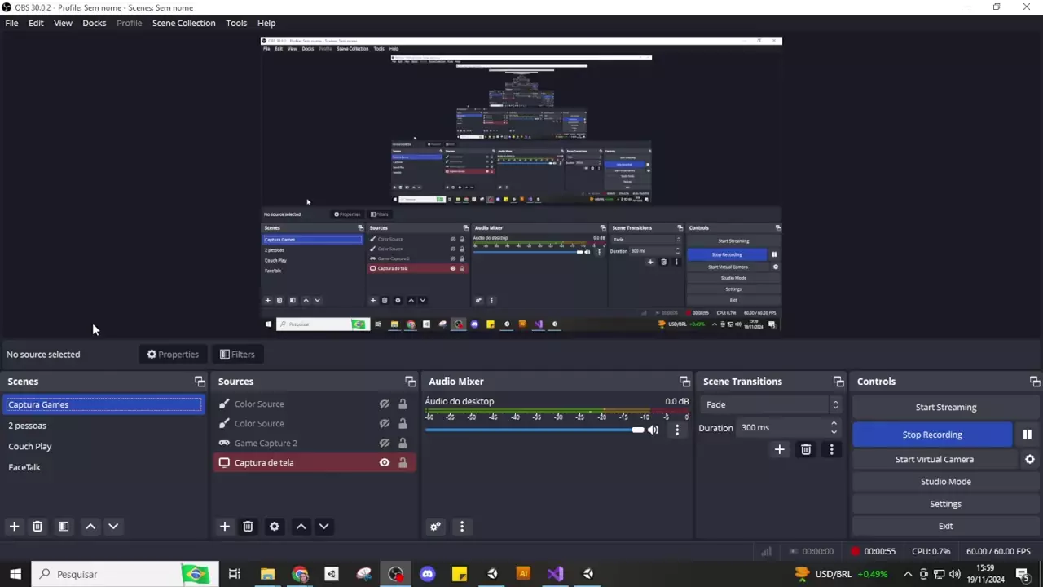Open Windows Start menu
Viewport: 1043px width, 587px height.
(15, 574)
